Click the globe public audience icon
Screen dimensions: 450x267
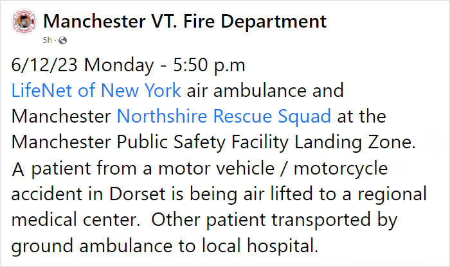pos(62,40)
